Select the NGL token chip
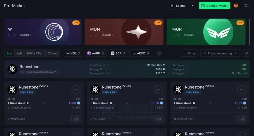This screenshot has width=254, height=136. click(73, 53)
